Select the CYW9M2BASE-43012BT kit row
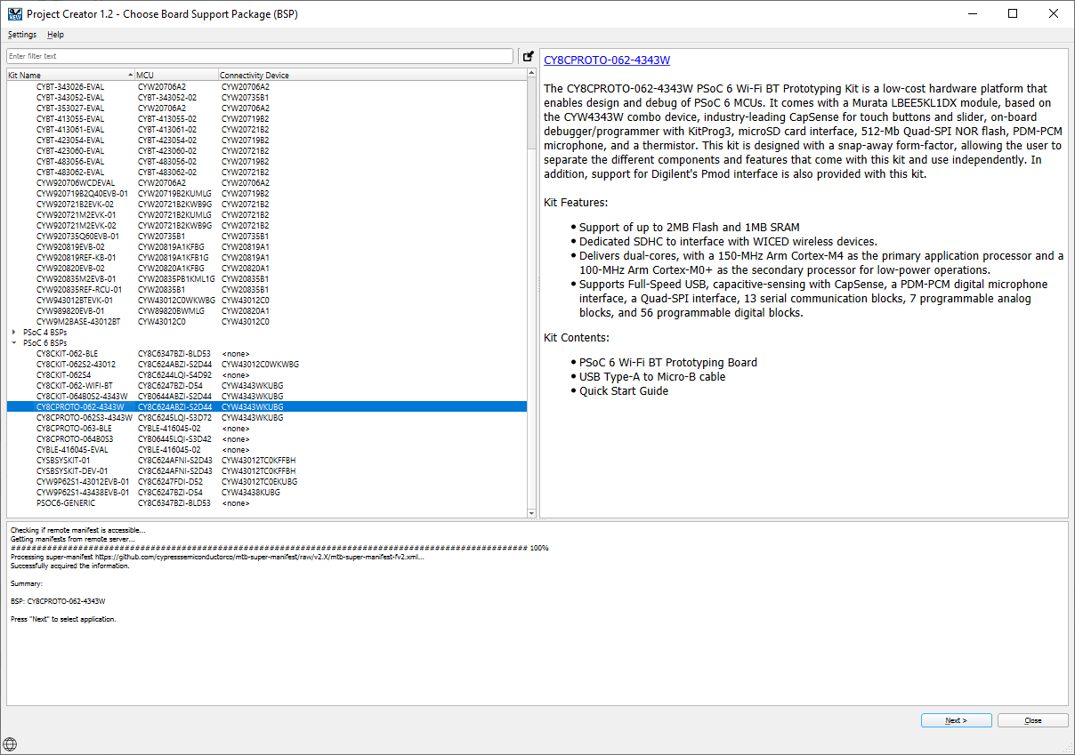This screenshot has height=755, width=1075. [267, 321]
